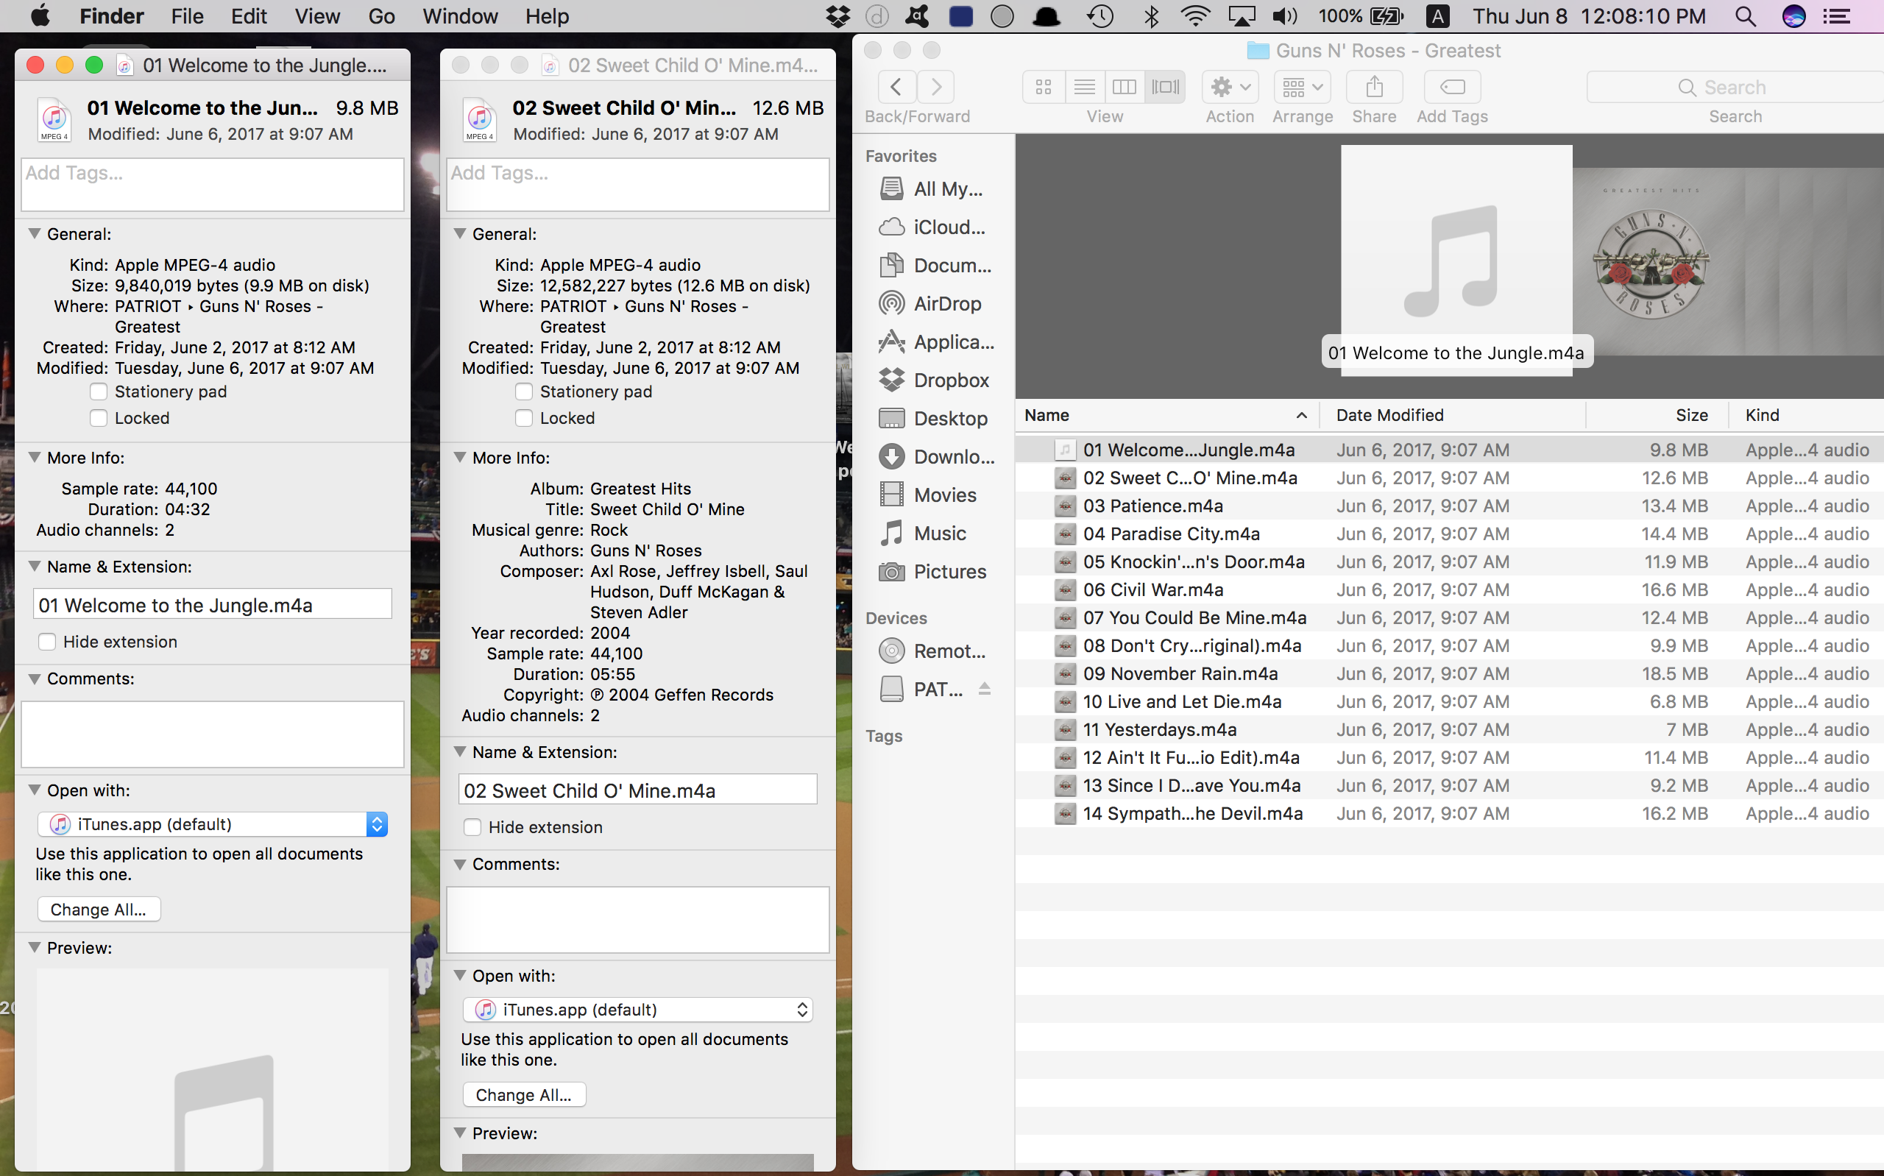
Task: Switch Finder to Cover Flow view
Action: click(x=1166, y=87)
